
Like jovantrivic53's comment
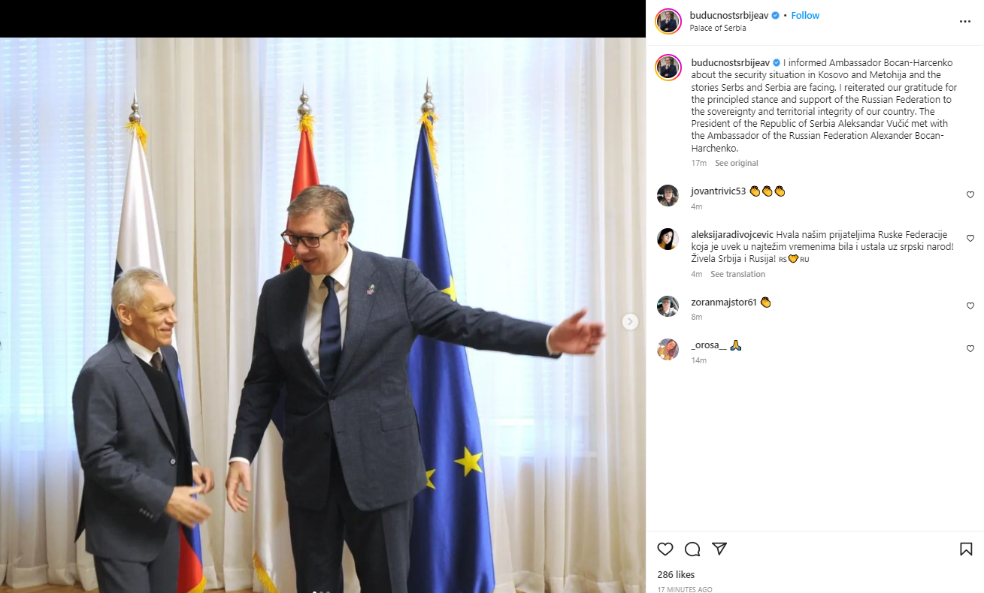pos(970,195)
